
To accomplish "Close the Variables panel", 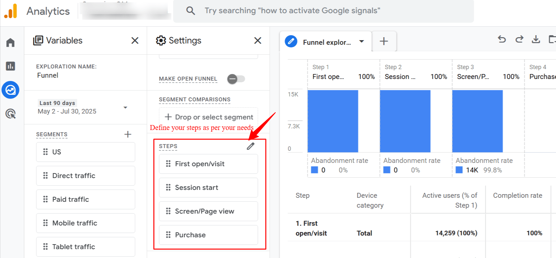I will (135, 40).
